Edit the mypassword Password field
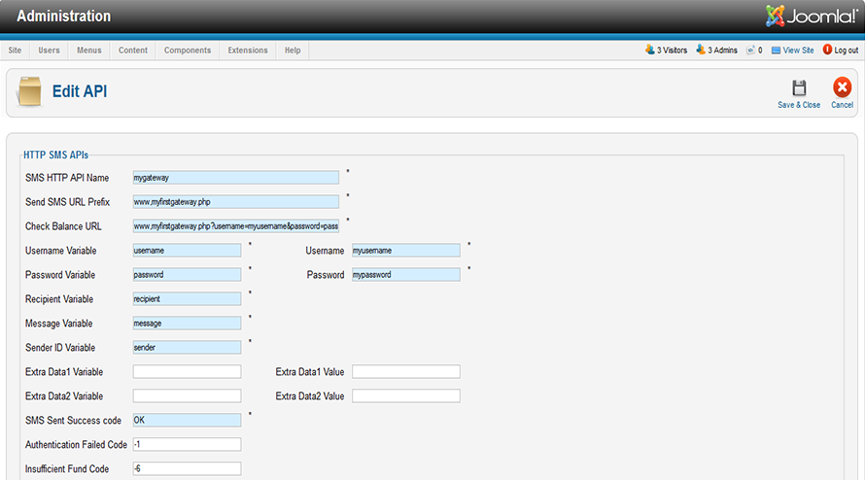 [x=405, y=275]
